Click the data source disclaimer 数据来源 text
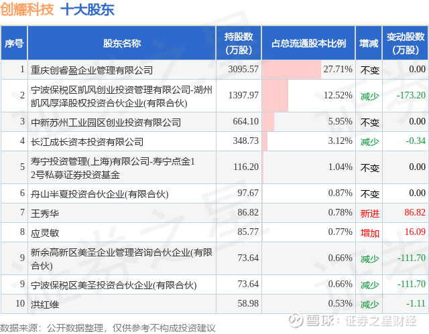Screen dimensions: 429x334 click(107, 328)
